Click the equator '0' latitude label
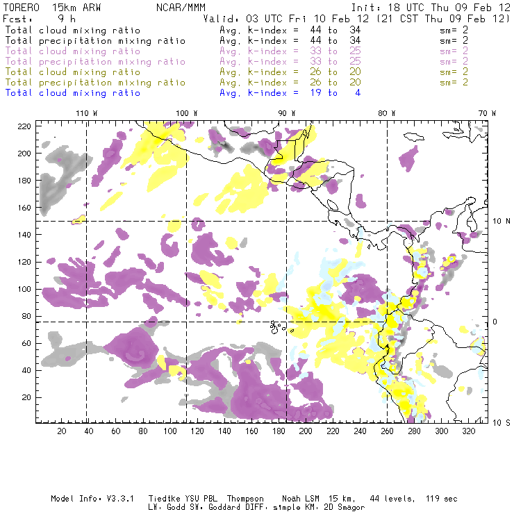 point(495,322)
